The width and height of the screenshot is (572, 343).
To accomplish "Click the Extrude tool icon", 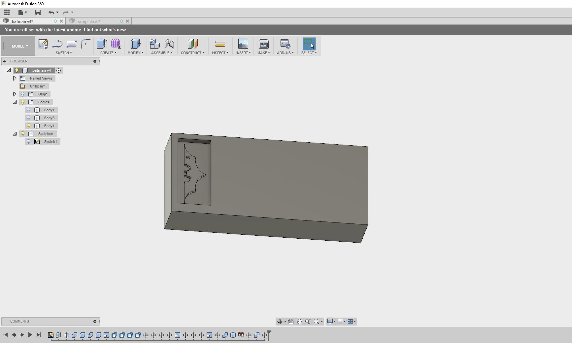I will click(102, 44).
